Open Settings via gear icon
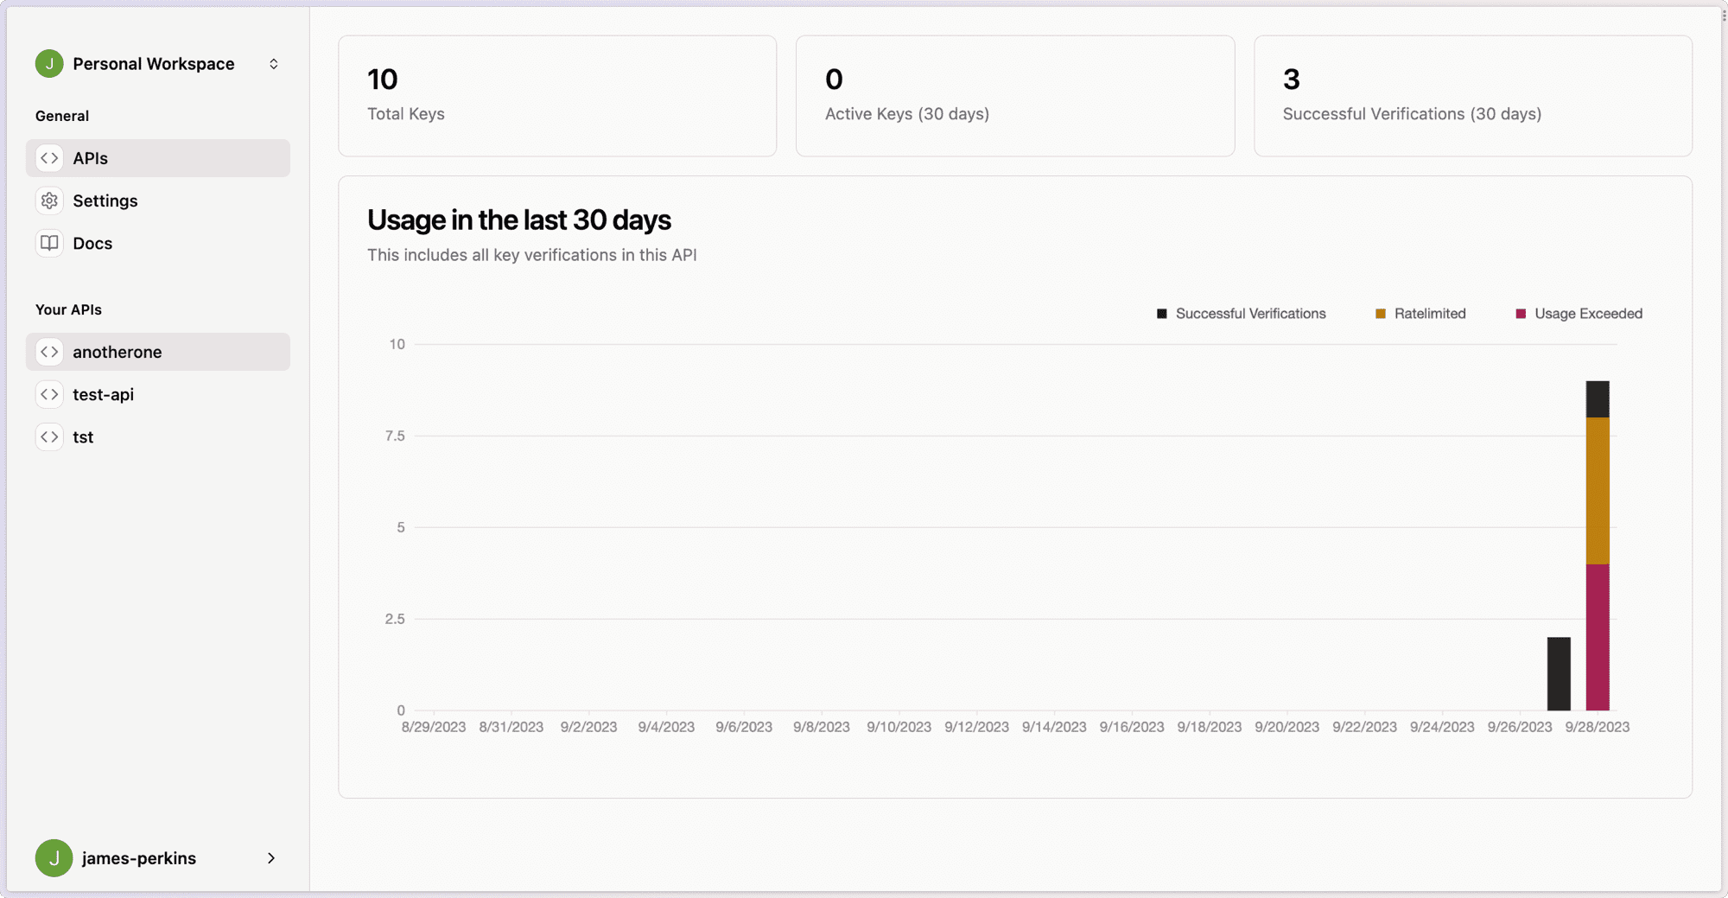1728x898 pixels. coord(49,200)
